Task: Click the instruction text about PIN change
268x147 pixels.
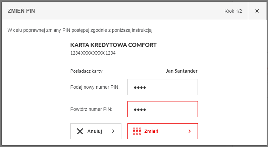Action: [79, 30]
